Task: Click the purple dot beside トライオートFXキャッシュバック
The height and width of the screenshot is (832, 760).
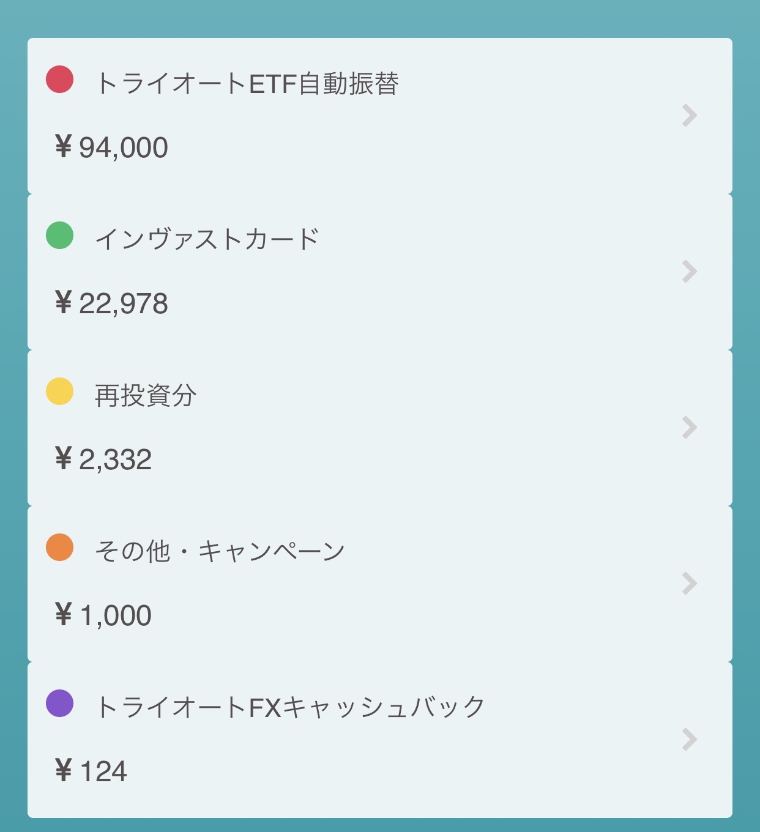Action: point(60,704)
